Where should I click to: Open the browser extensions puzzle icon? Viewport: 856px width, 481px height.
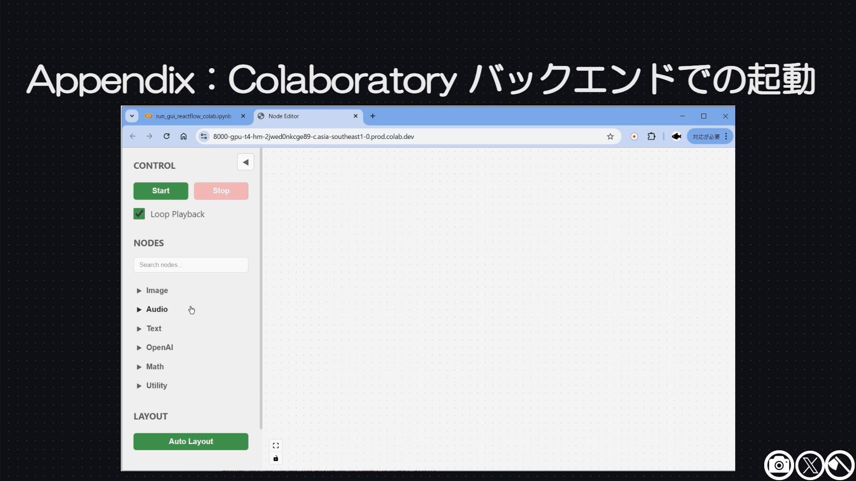[x=651, y=137]
